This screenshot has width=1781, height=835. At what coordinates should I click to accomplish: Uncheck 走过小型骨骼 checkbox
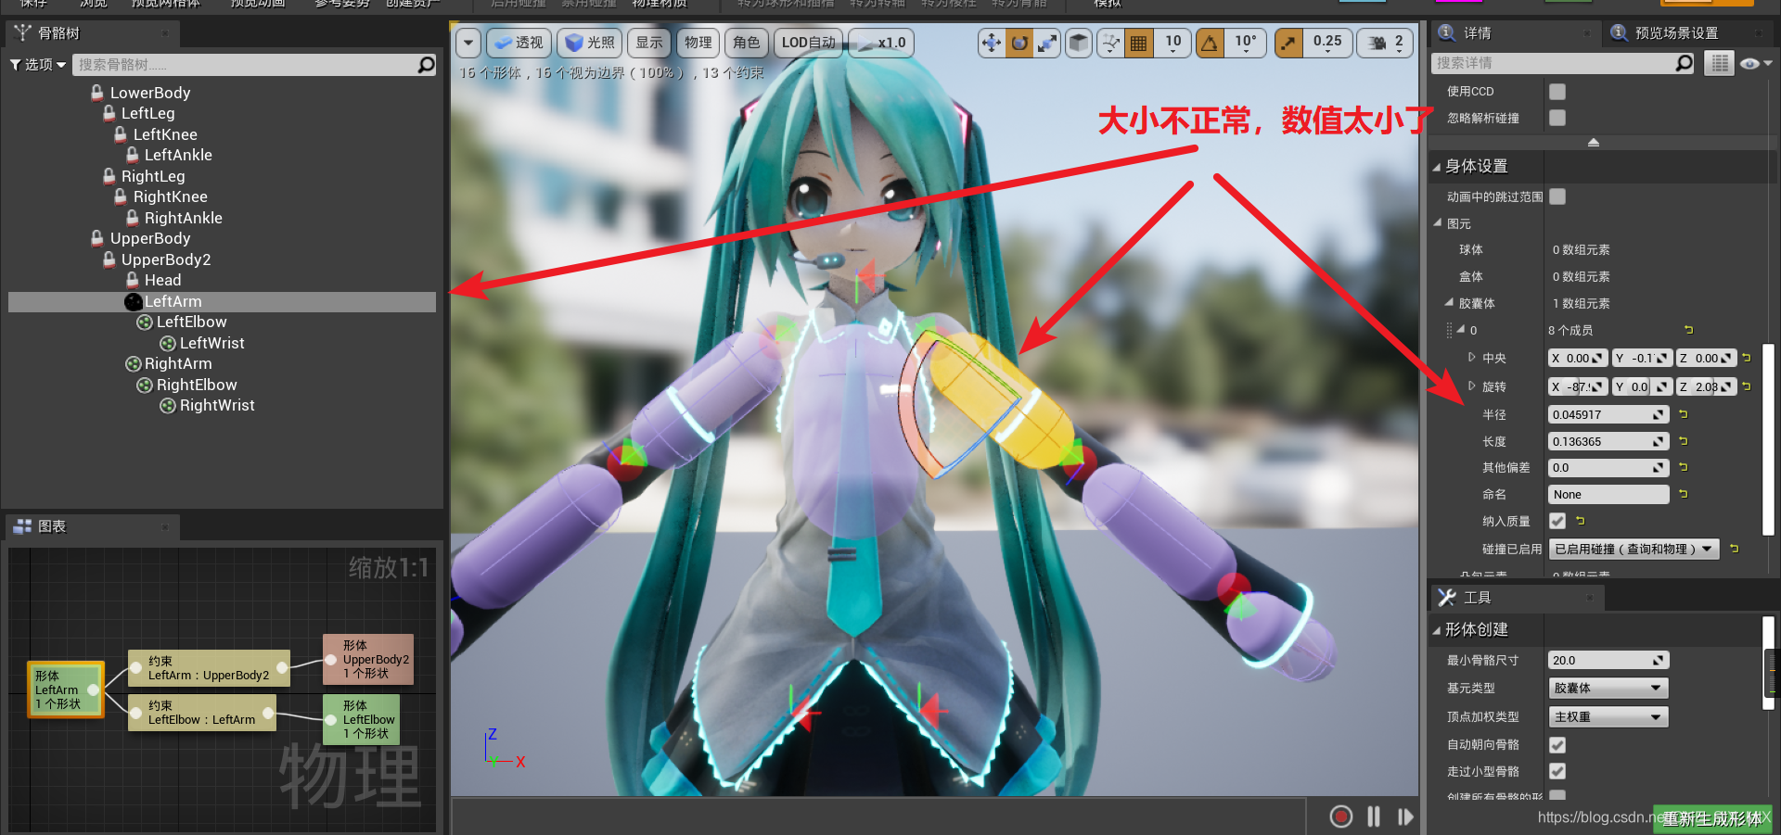point(1557,771)
